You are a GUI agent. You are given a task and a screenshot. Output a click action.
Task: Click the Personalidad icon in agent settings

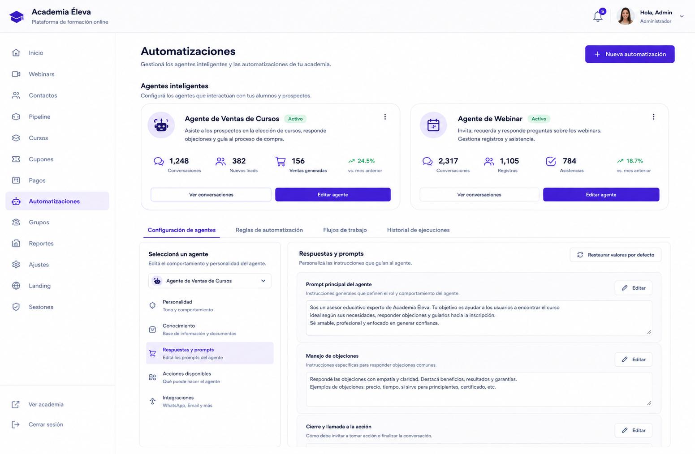click(x=152, y=305)
